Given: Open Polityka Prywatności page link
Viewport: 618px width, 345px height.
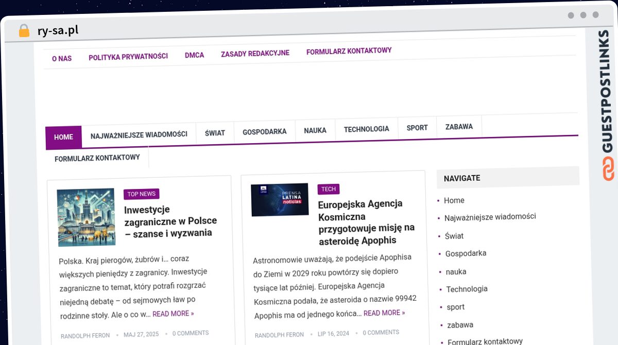Looking at the screenshot, I should tap(128, 57).
